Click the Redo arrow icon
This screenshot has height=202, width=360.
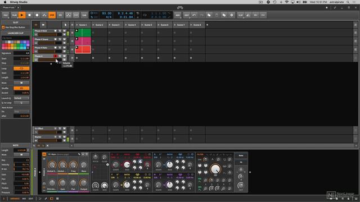[x=201, y=15]
